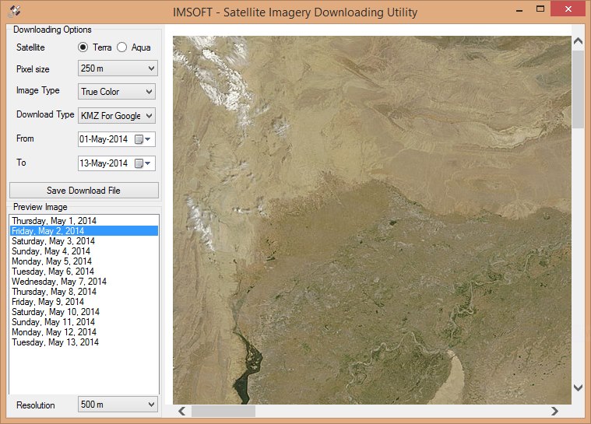Select the Aqua satellite radio button
The height and width of the screenshot is (424, 591).
click(x=121, y=47)
